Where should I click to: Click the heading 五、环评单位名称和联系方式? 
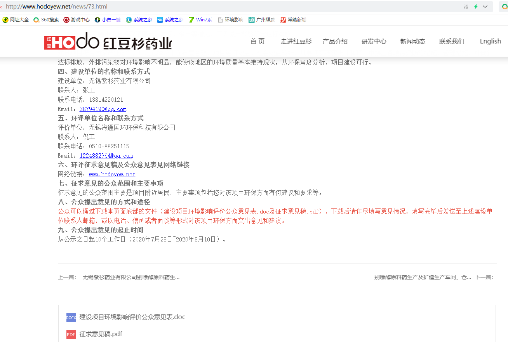click(101, 118)
